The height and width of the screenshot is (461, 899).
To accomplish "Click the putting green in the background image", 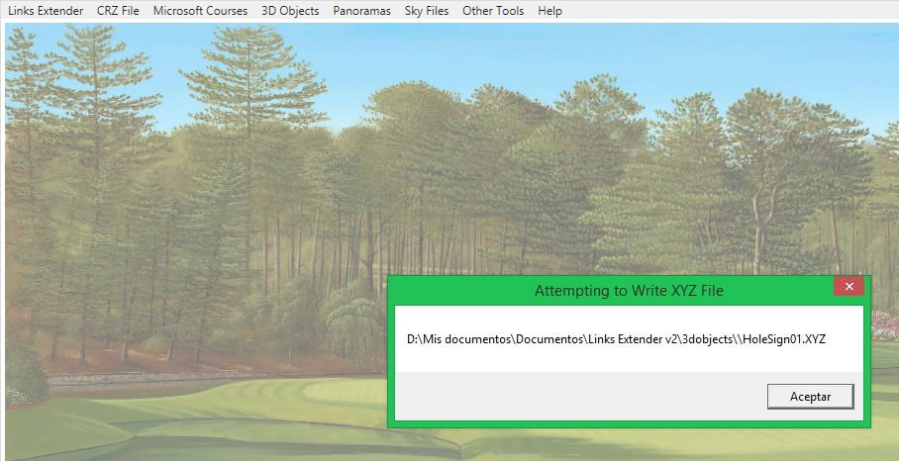I will coord(297,396).
